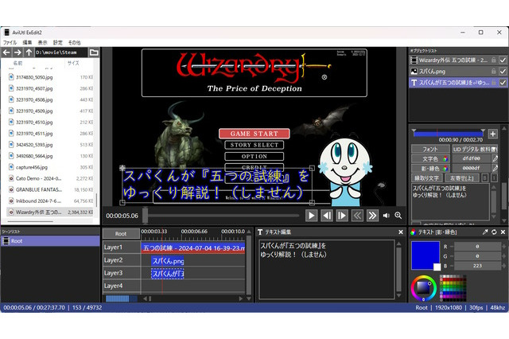Click the フォント button
The image size is (509, 339).
[x=429, y=149]
